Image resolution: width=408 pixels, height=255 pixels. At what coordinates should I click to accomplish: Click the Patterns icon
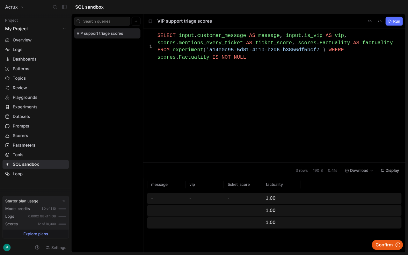tap(7, 69)
